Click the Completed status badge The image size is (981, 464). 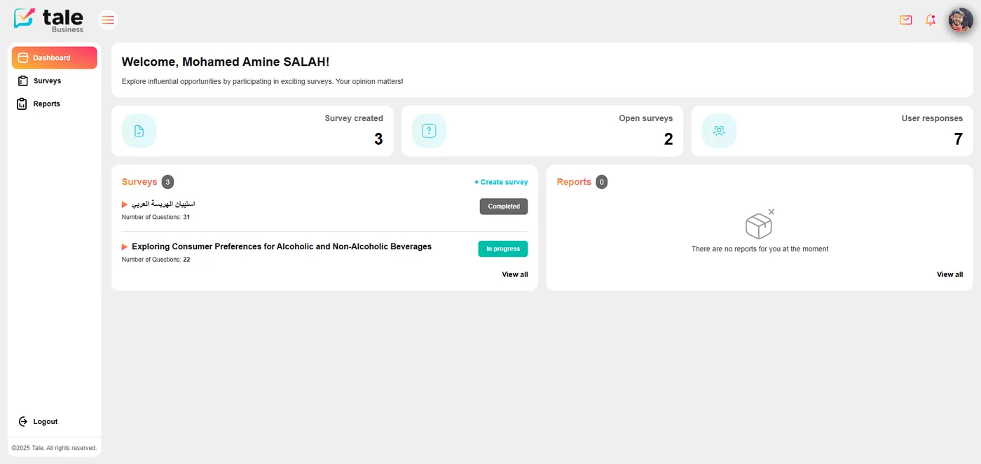click(503, 206)
